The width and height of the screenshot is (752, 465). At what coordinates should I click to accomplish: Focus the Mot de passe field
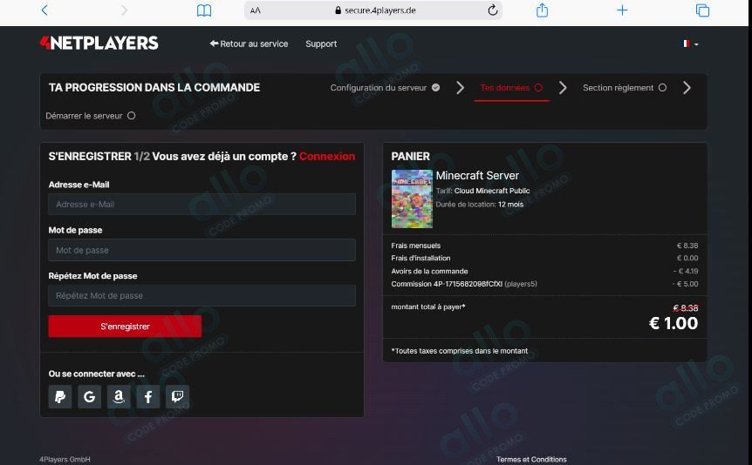[x=202, y=250]
